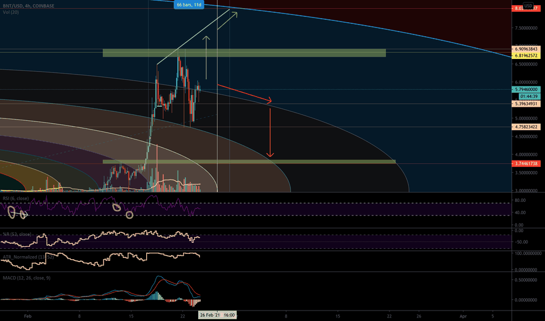Open the USD currency selector on price axis
Screen dimensions: 545x321
point(528,6)
